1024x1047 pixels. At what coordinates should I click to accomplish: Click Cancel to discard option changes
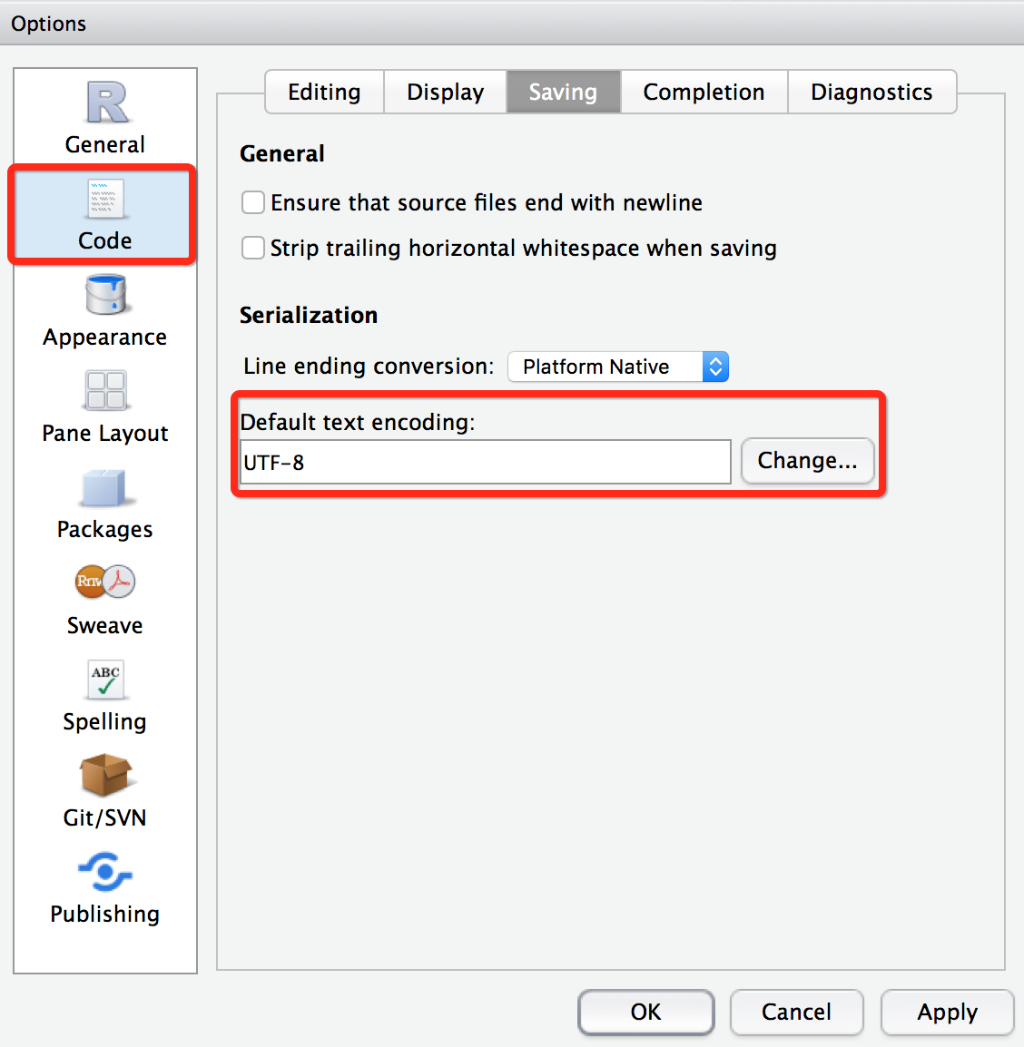point(796,1012)
